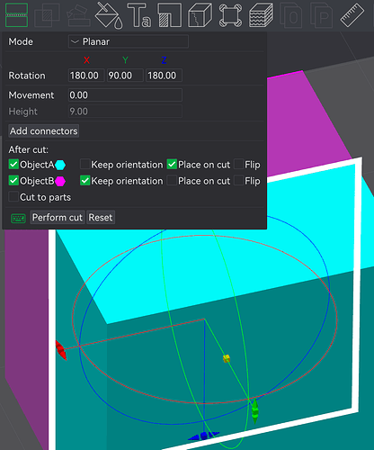Select the Measure ruler tool
The image size is (374, 450).
click(352, 15)
